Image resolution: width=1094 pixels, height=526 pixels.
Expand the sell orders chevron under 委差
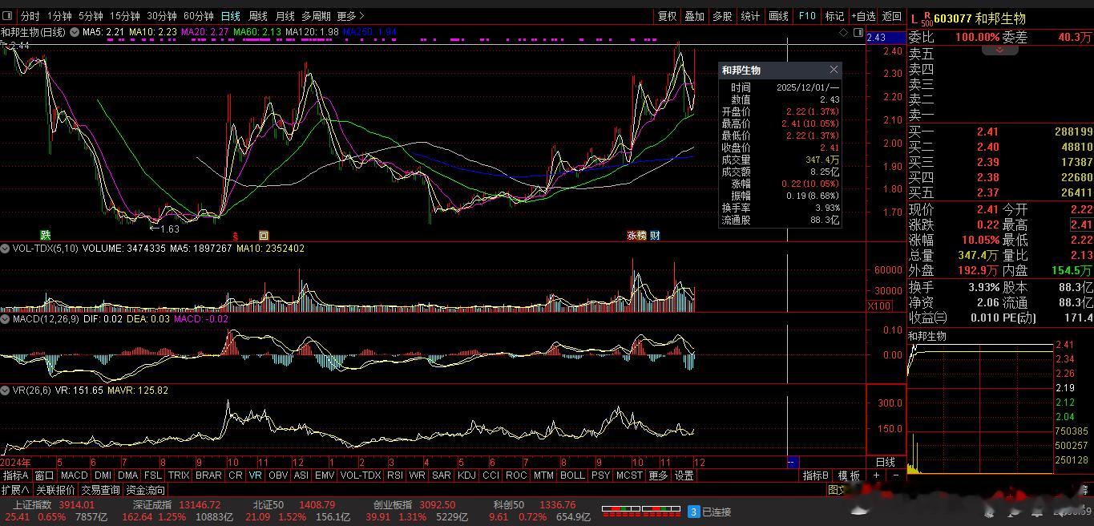[x=1000, y=50]
